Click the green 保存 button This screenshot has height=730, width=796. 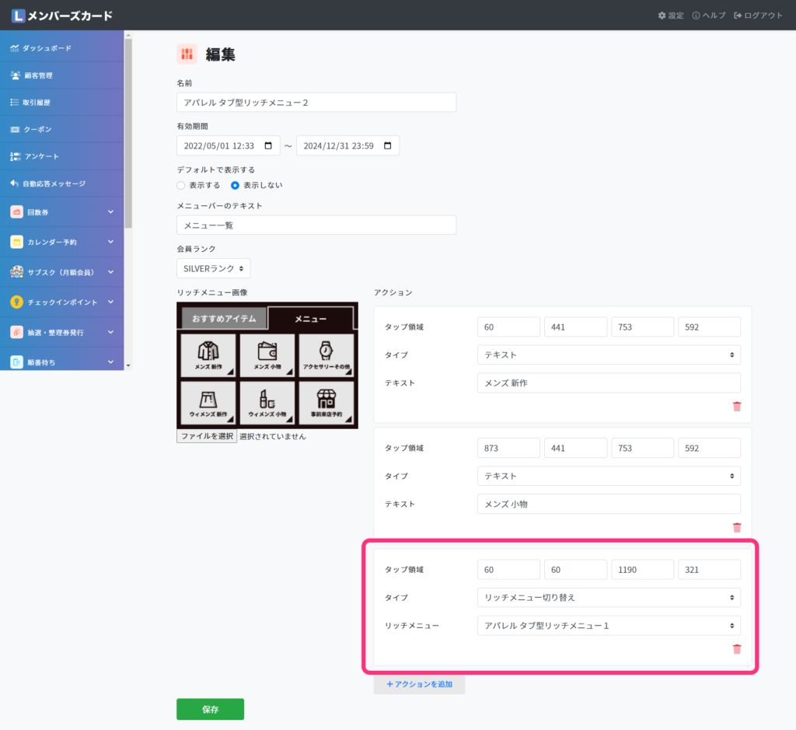click(210, 709)
